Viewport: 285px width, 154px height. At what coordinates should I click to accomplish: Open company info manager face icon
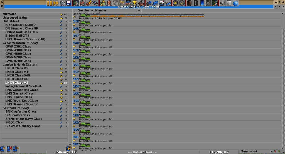point(109,3)
